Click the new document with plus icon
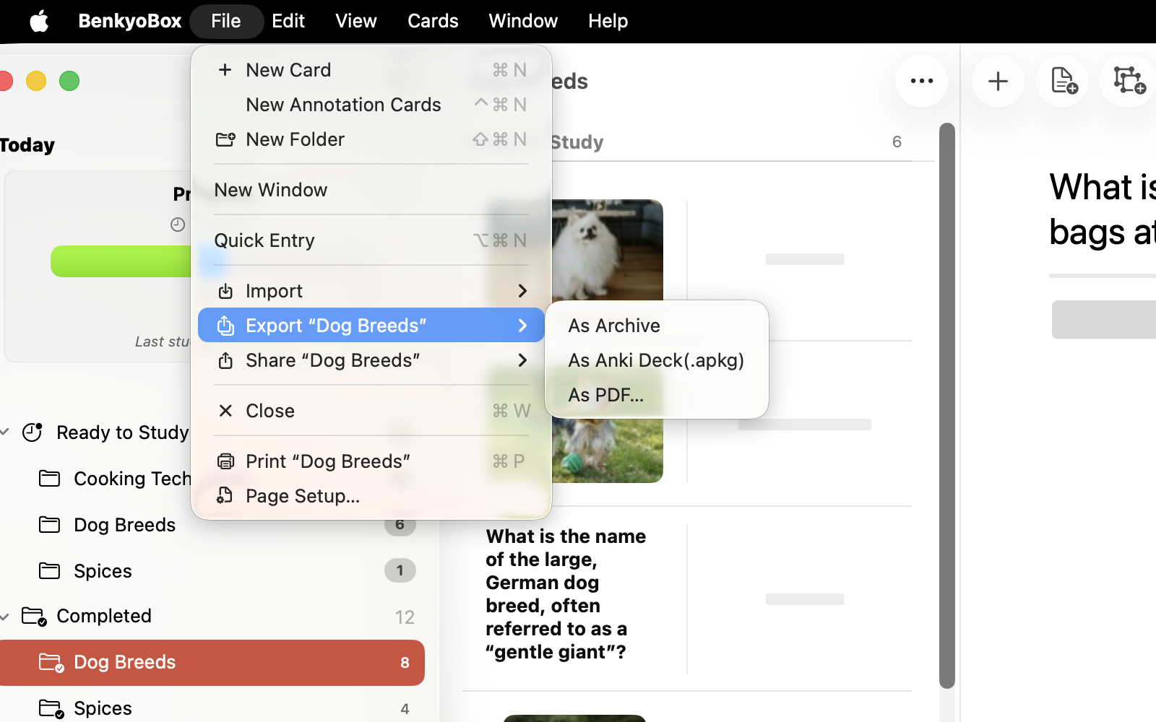The image size is (1156, 722). 1062,81
